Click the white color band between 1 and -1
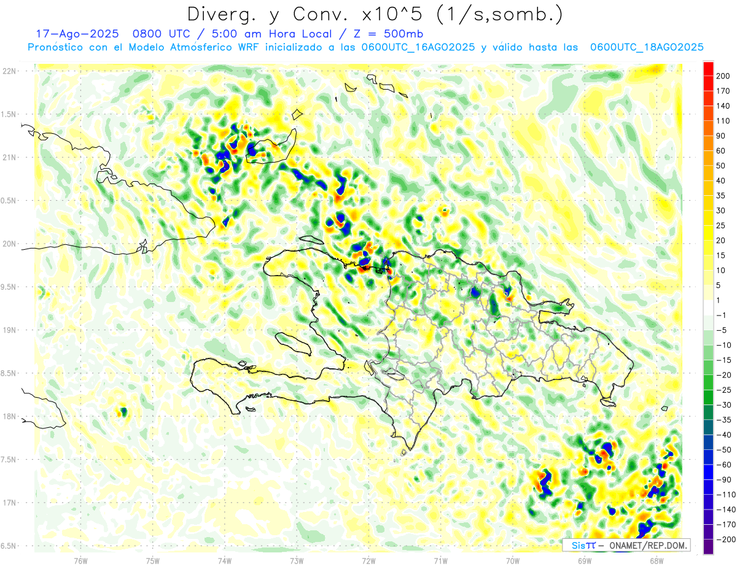This screenshot has width=737, height=569. point(708,308)
